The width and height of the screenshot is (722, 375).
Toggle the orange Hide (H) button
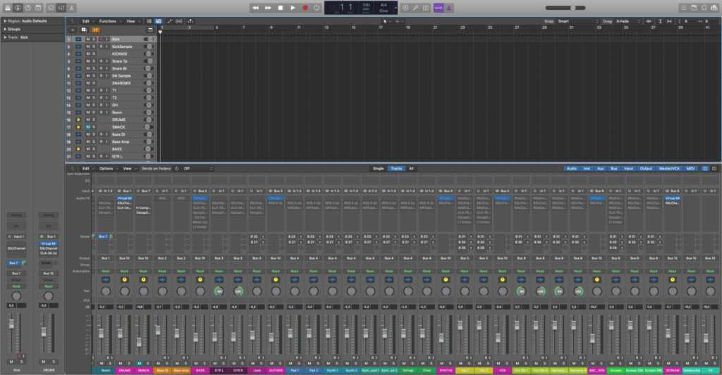tap(95, 30)
